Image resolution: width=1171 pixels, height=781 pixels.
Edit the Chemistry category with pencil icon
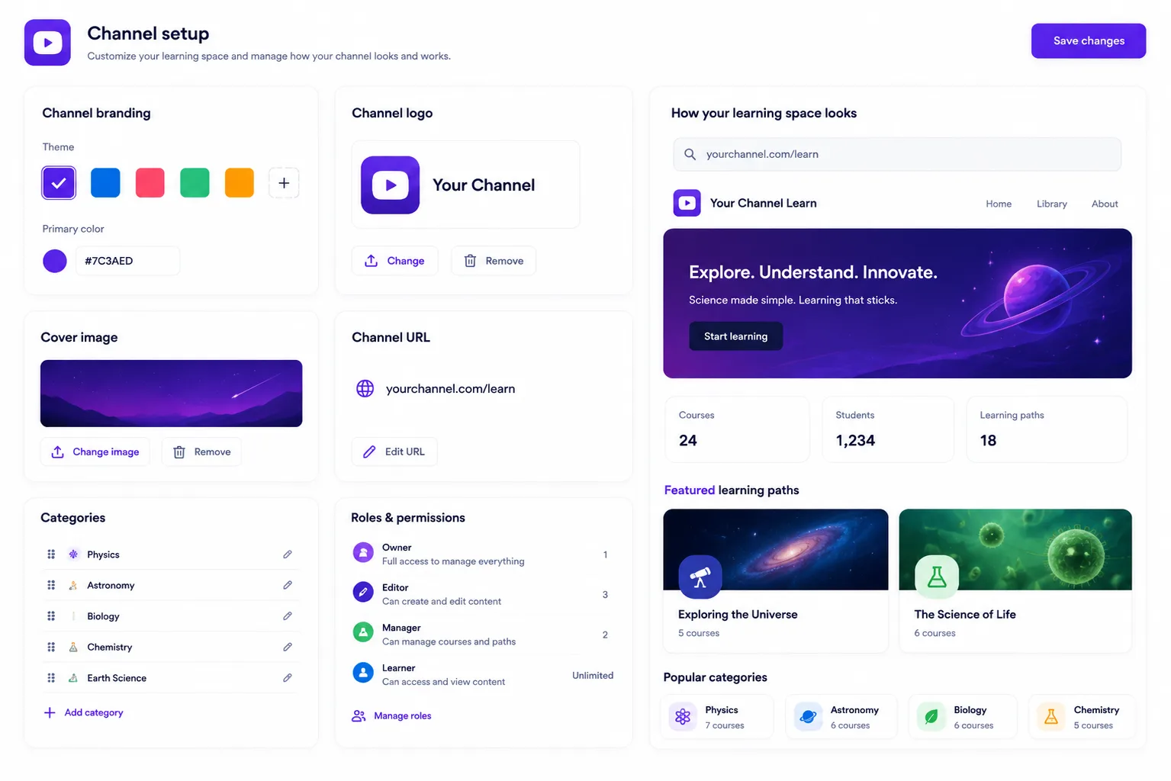coord(288,647)
